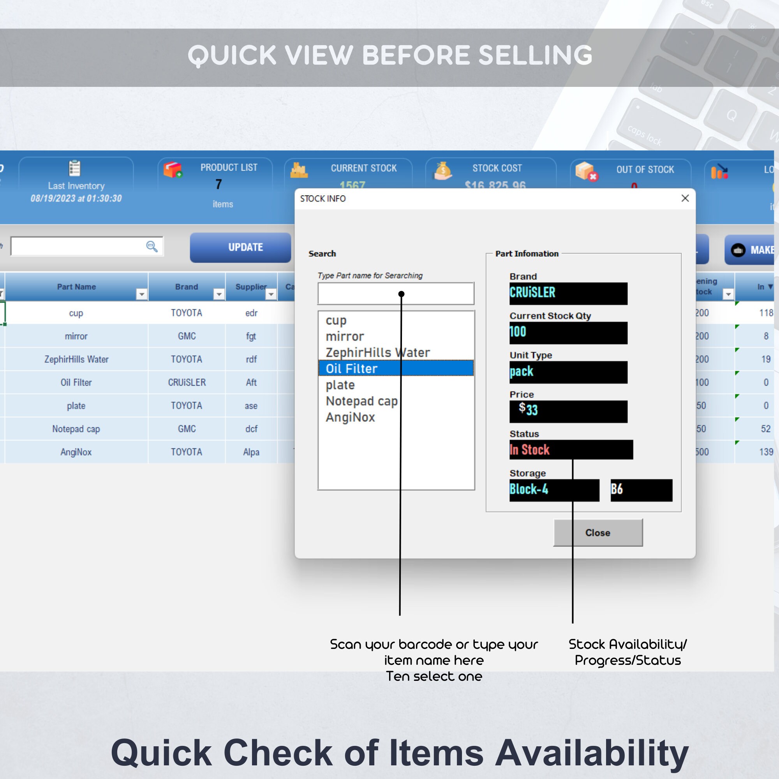Select Notepad cap in the results list
Image resolution: width=779 pixels, height=779 pixels.
[396, 401]
